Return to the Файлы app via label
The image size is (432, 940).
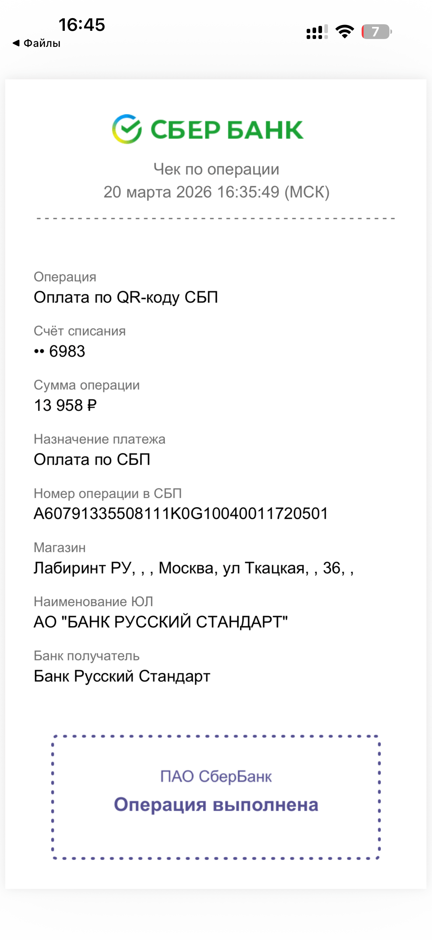pos(42,43)
